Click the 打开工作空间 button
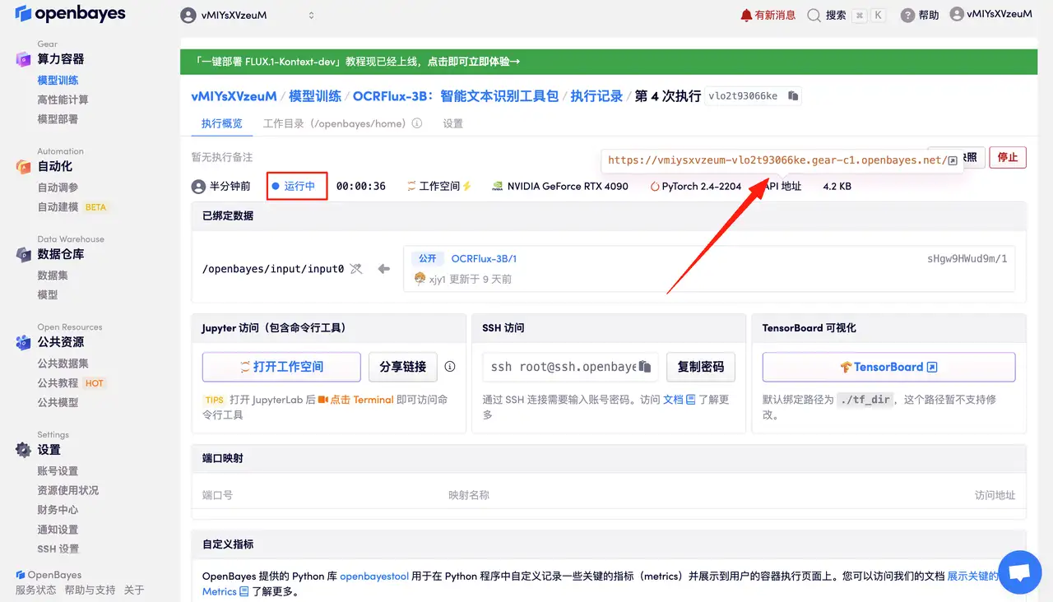 pyautogui.click(x=281, y=367)
